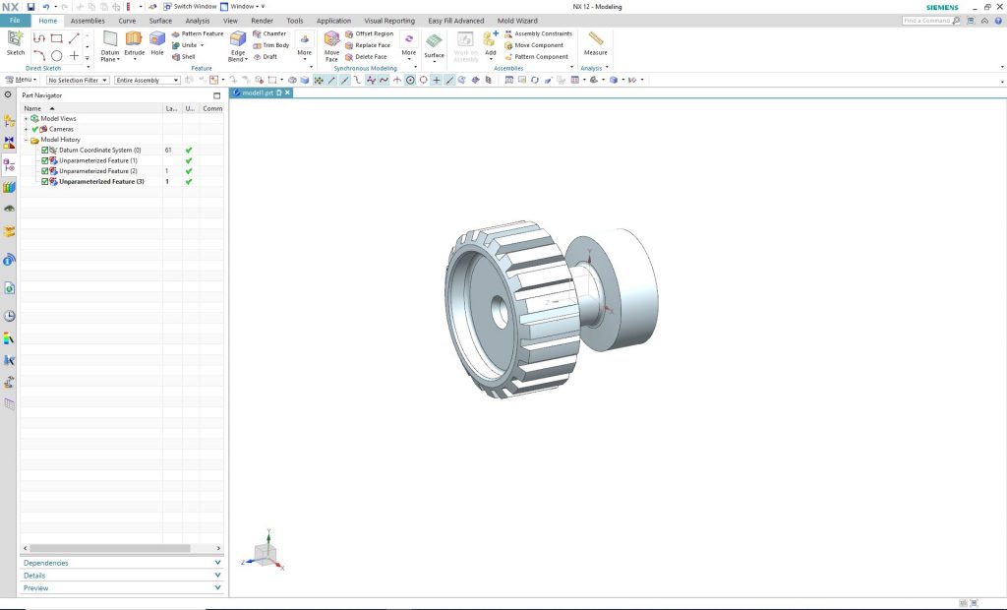Open the No Selection Filter dropdown
Screen dimensions: 1007x610
(x=78, y=80)
